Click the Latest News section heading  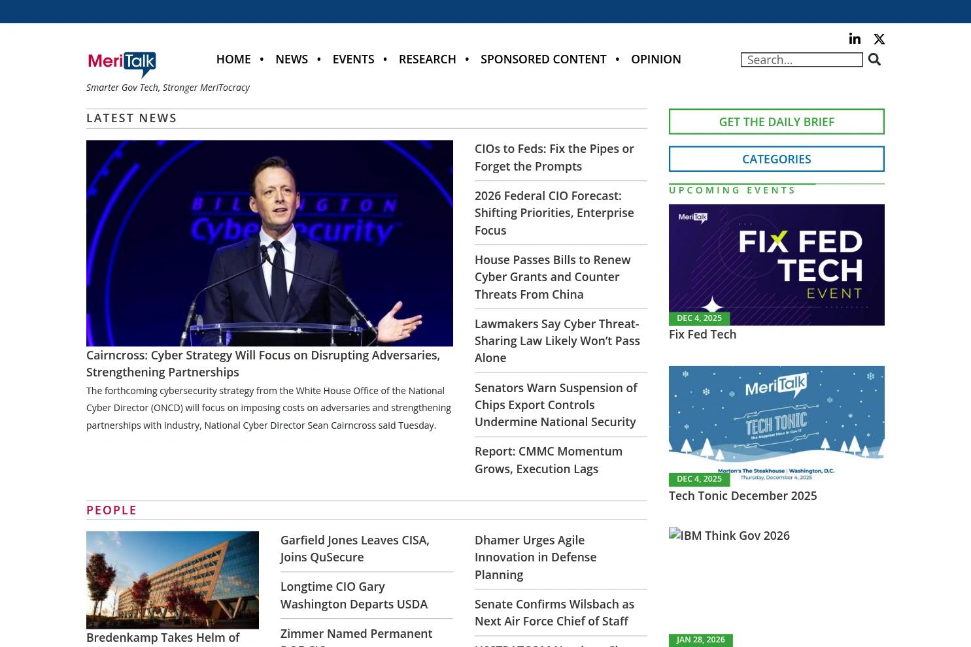[x=131, y=118]
